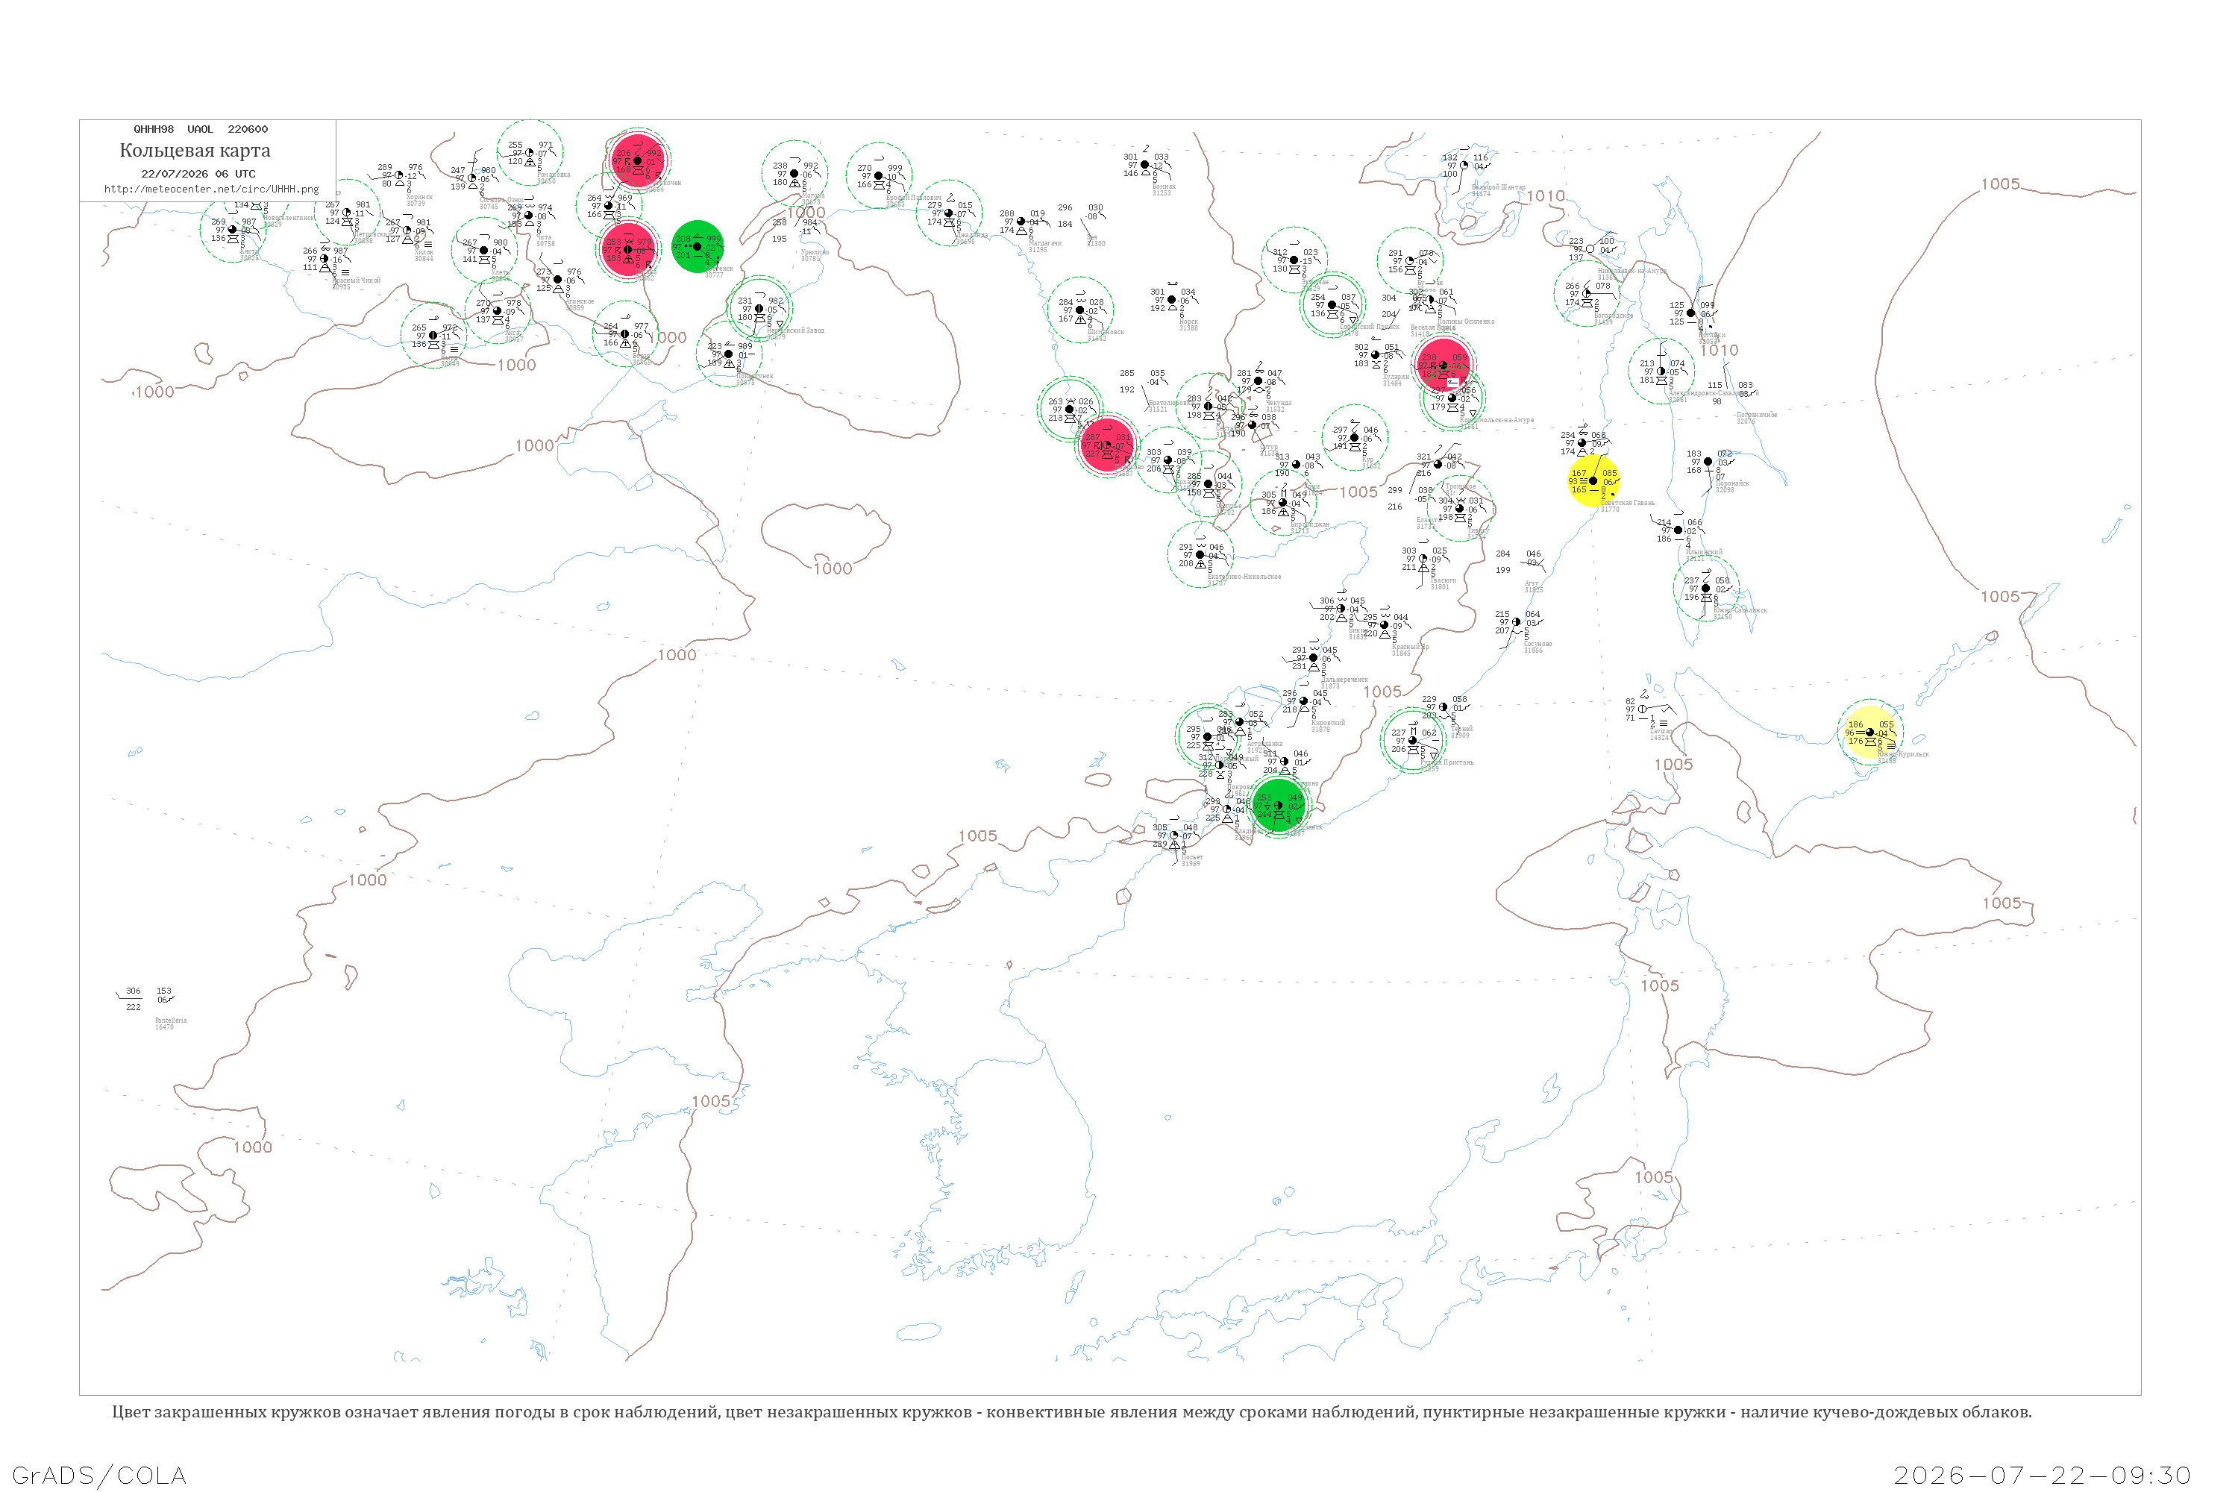Click the station name "Пограничное"
The width and height of the screenshot is (2238, 1492).
coord(1757,415)
